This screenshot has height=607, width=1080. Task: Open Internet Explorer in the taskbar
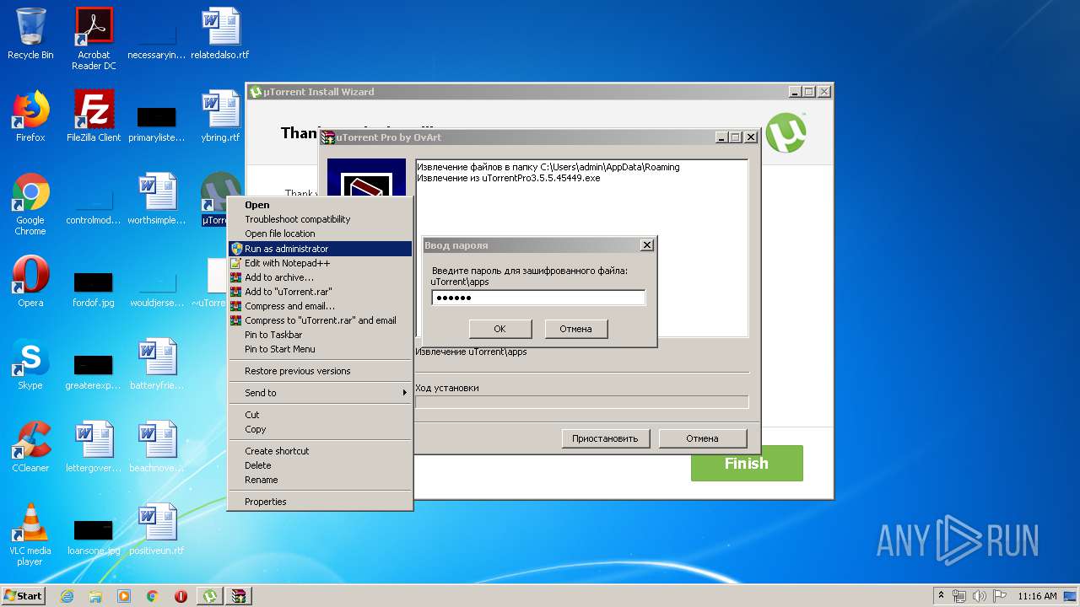click(67, 596)
